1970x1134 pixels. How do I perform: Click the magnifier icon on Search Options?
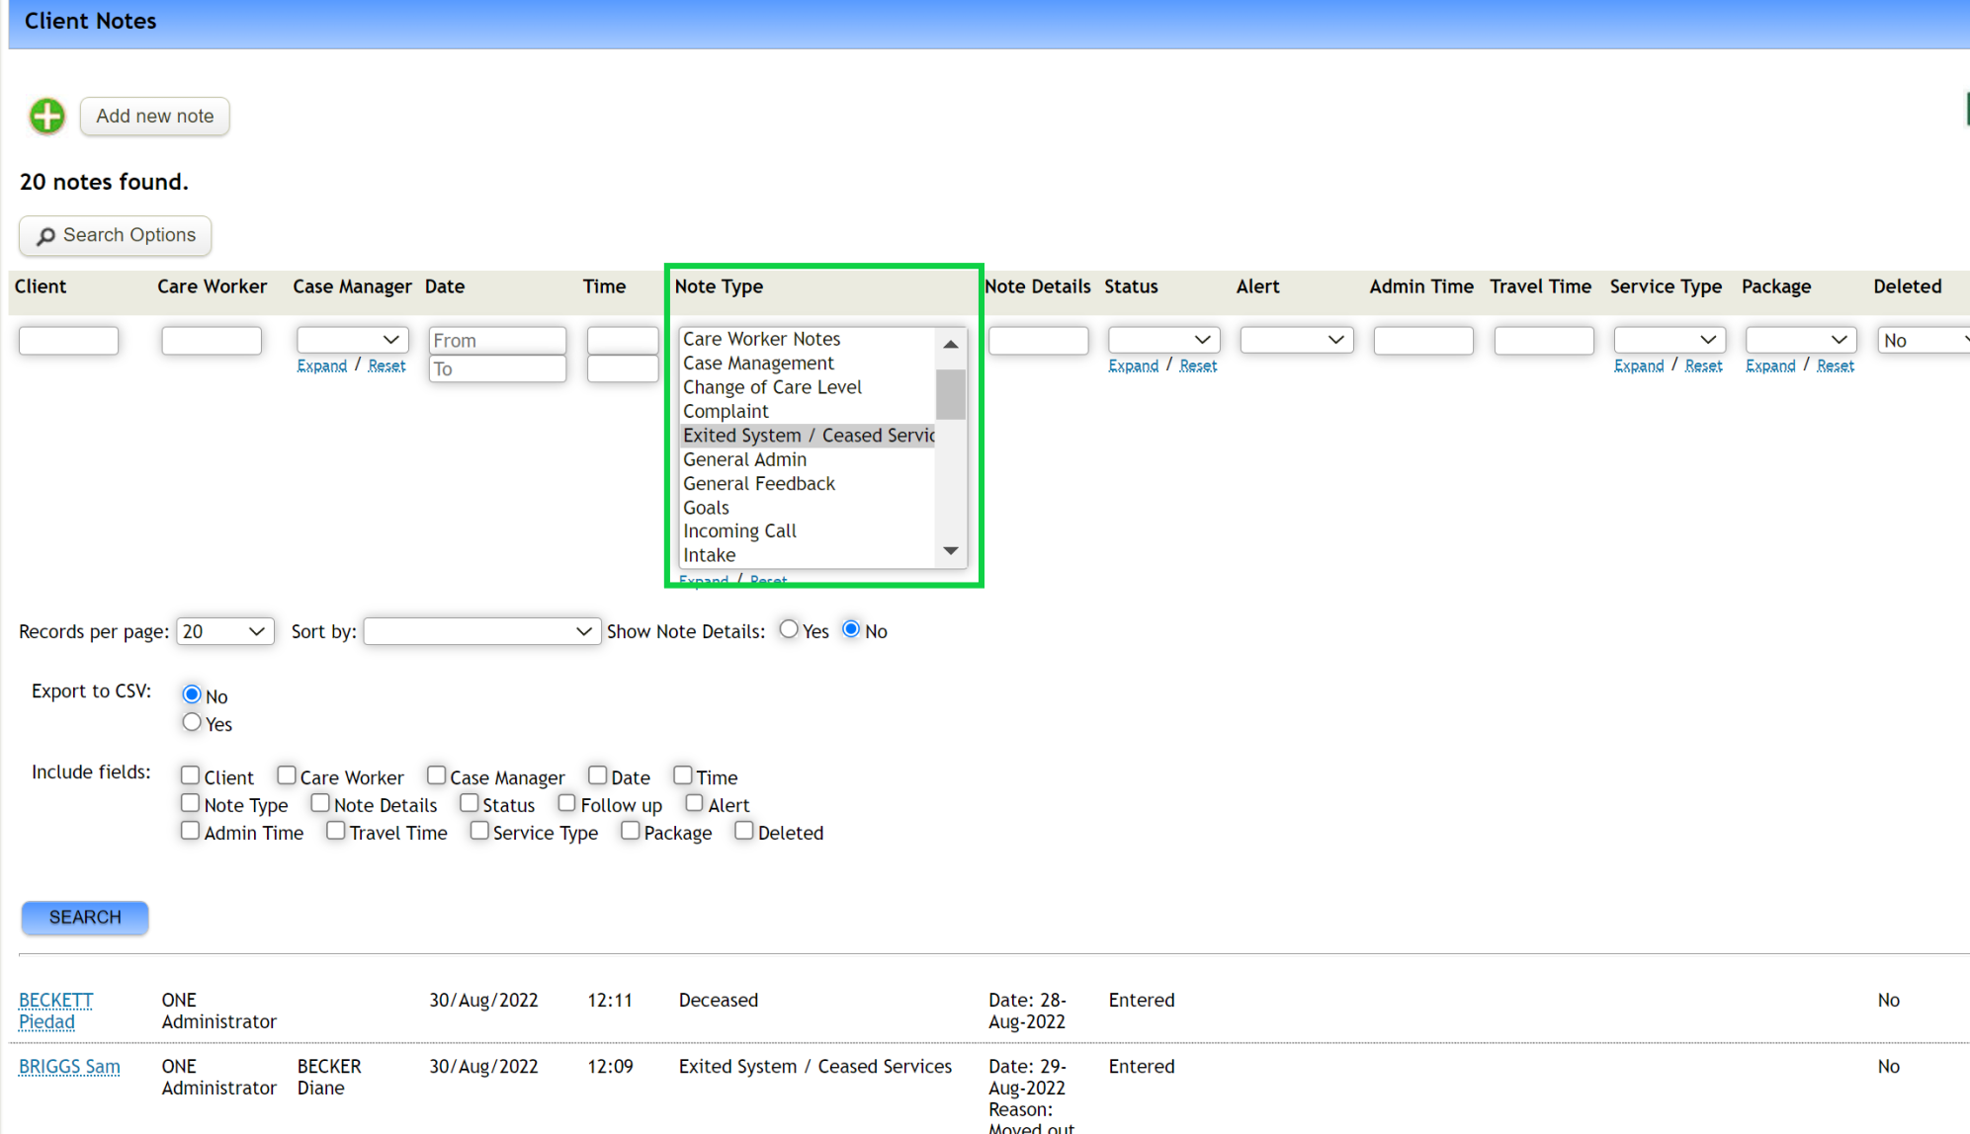click(x=46, y=235)
